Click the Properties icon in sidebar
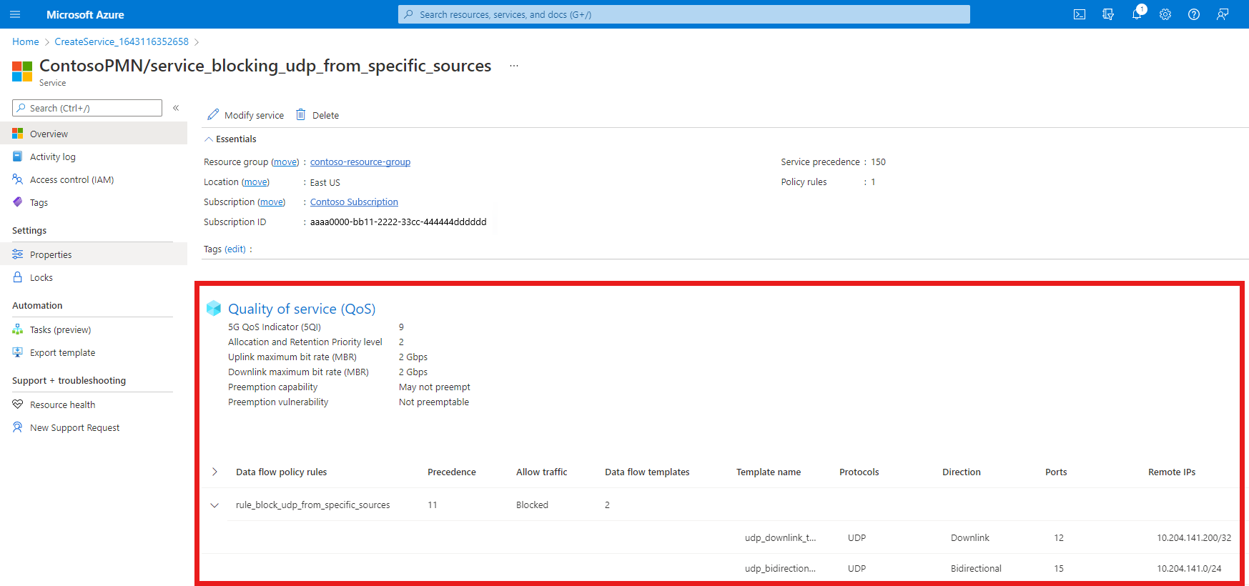The width and height of the screenshot is (1249, 586). point(18,254)
